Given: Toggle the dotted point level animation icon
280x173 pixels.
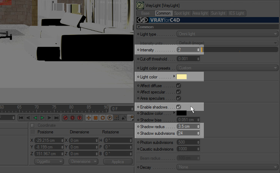Looking at the screenshot, I should pos(117,118).
